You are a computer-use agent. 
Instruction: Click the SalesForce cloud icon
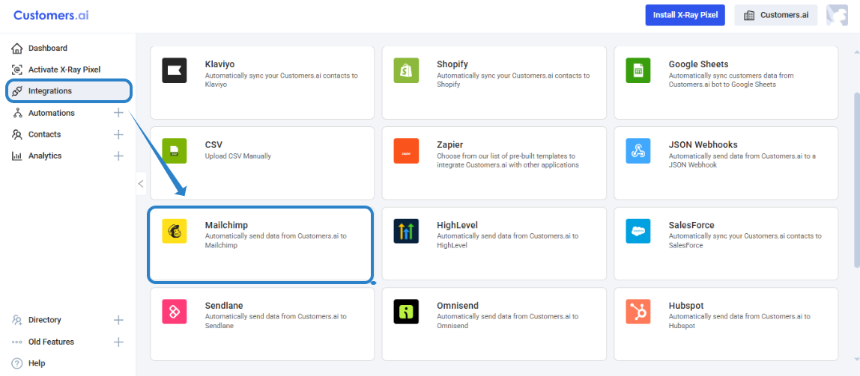[x=638, y=232]
